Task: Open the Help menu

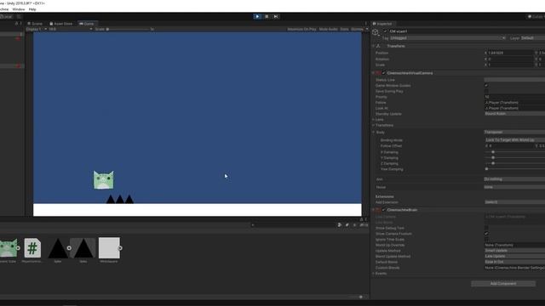Action: point(32,9)
